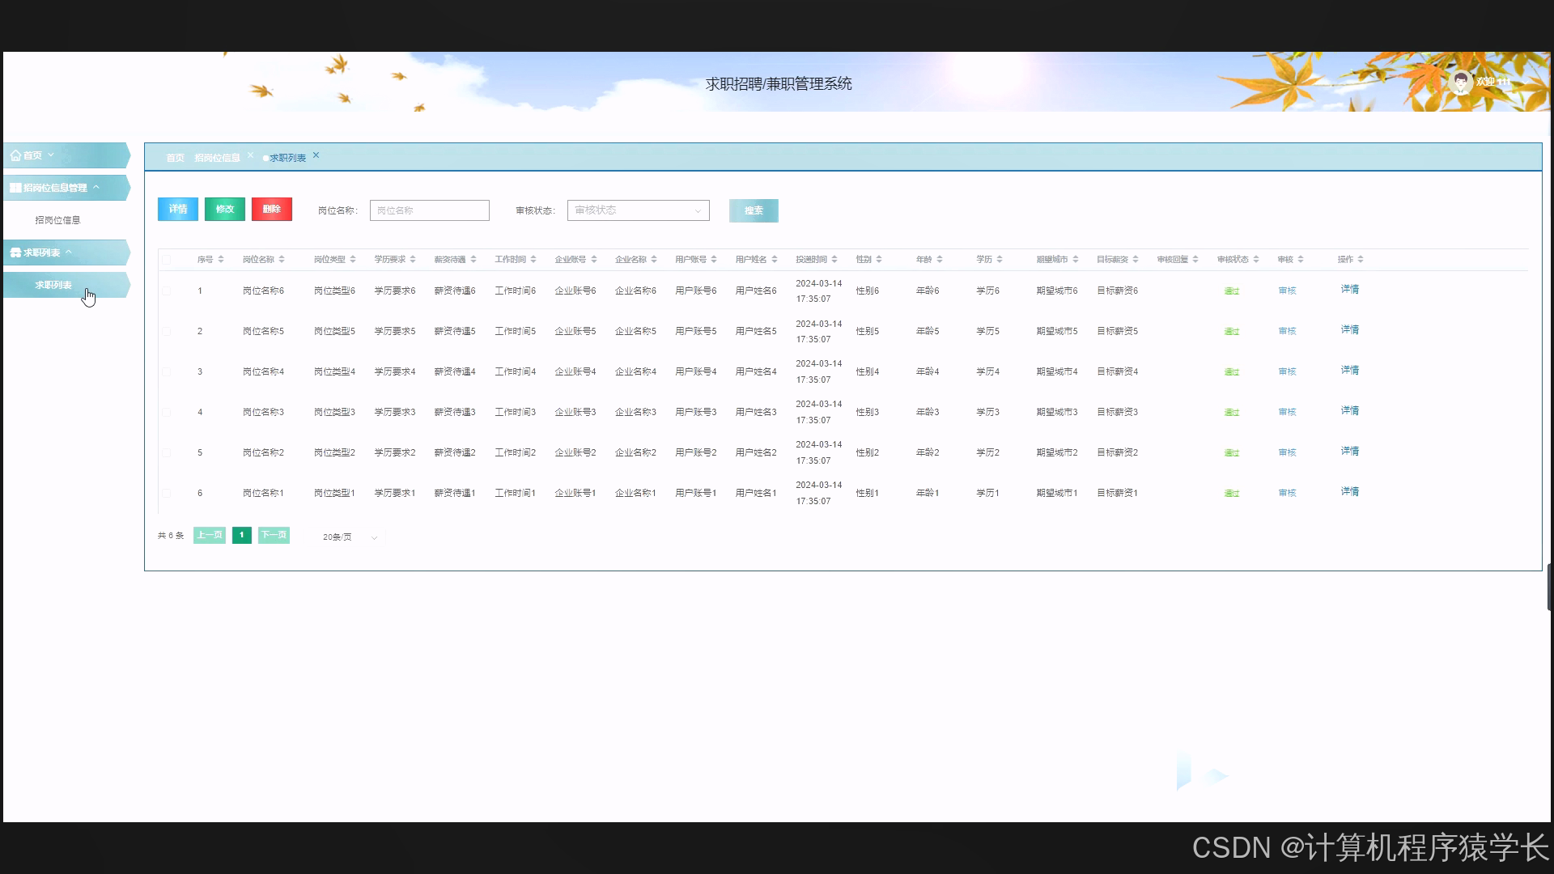Close the 招岗位信息 tab with its X
The image size is (1554, 874).
click(251, 155)
